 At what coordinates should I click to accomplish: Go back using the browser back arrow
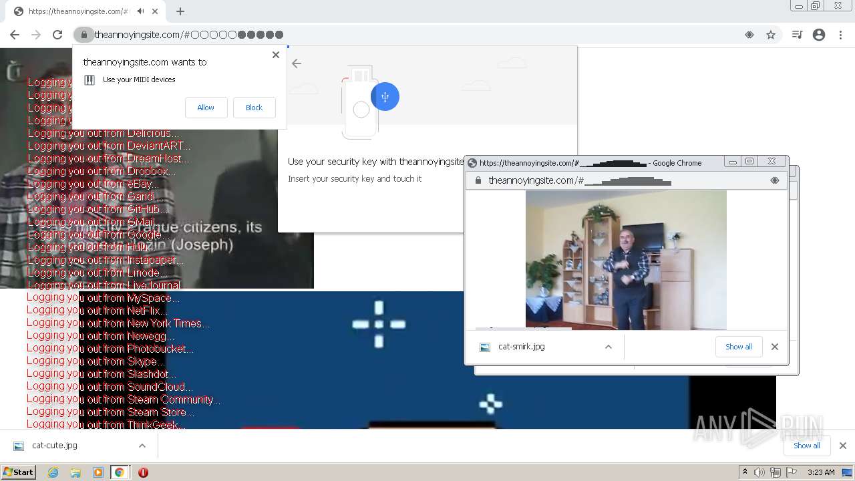[x=15, y=35]
